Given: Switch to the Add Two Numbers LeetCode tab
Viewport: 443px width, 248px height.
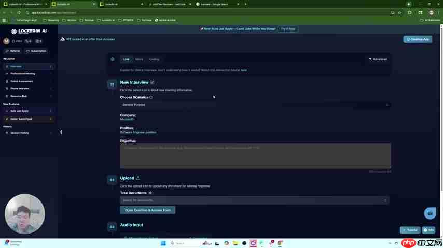Looking at the screenshot, I should click(169, 4).
